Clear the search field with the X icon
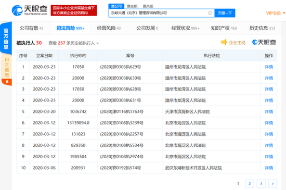This screenshot has height=190, width=286. pos(210,13)
